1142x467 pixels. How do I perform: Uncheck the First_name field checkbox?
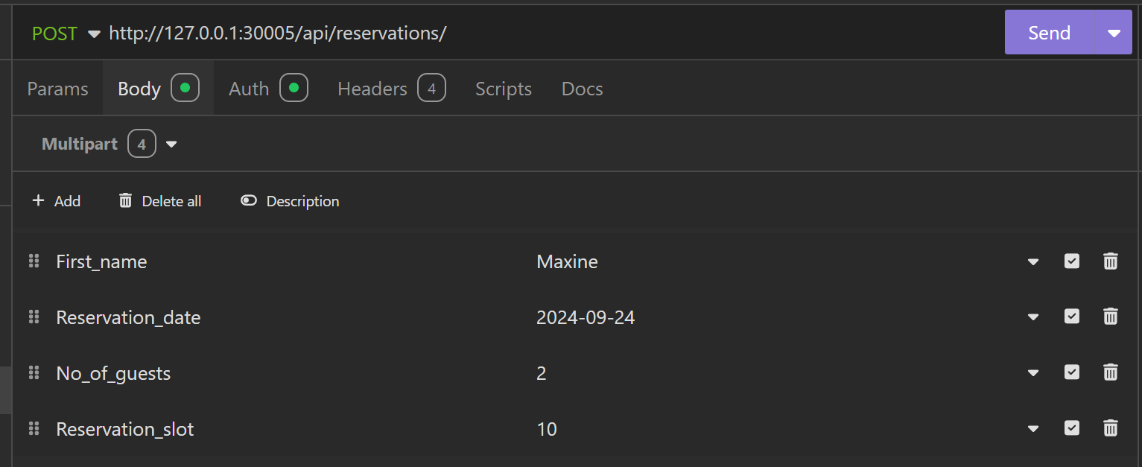tap(1071, 261)
